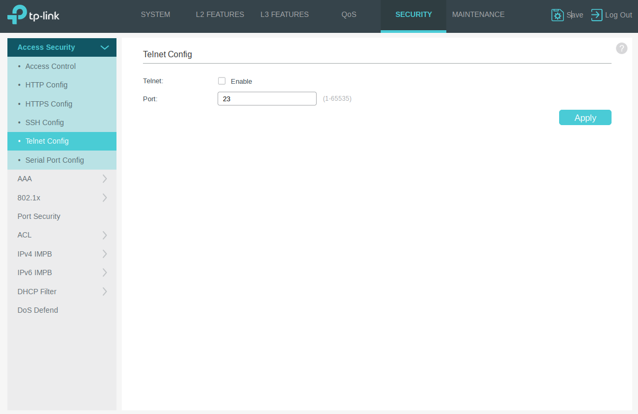Click the Save text link
The width and height of the screenshot is (638, 414).
tap(575, 15)
